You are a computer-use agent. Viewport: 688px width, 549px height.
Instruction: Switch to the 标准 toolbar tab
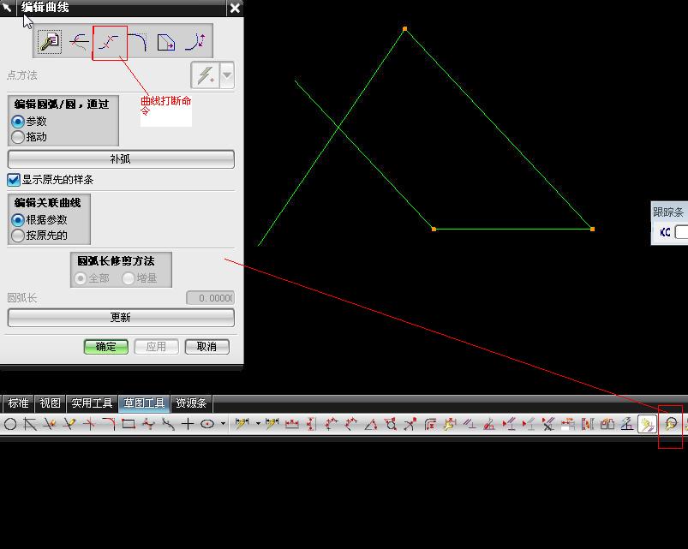[x=19, y=403]
